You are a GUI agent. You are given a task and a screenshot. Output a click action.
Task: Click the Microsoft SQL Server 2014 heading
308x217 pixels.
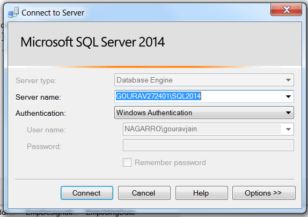(92, 42)
